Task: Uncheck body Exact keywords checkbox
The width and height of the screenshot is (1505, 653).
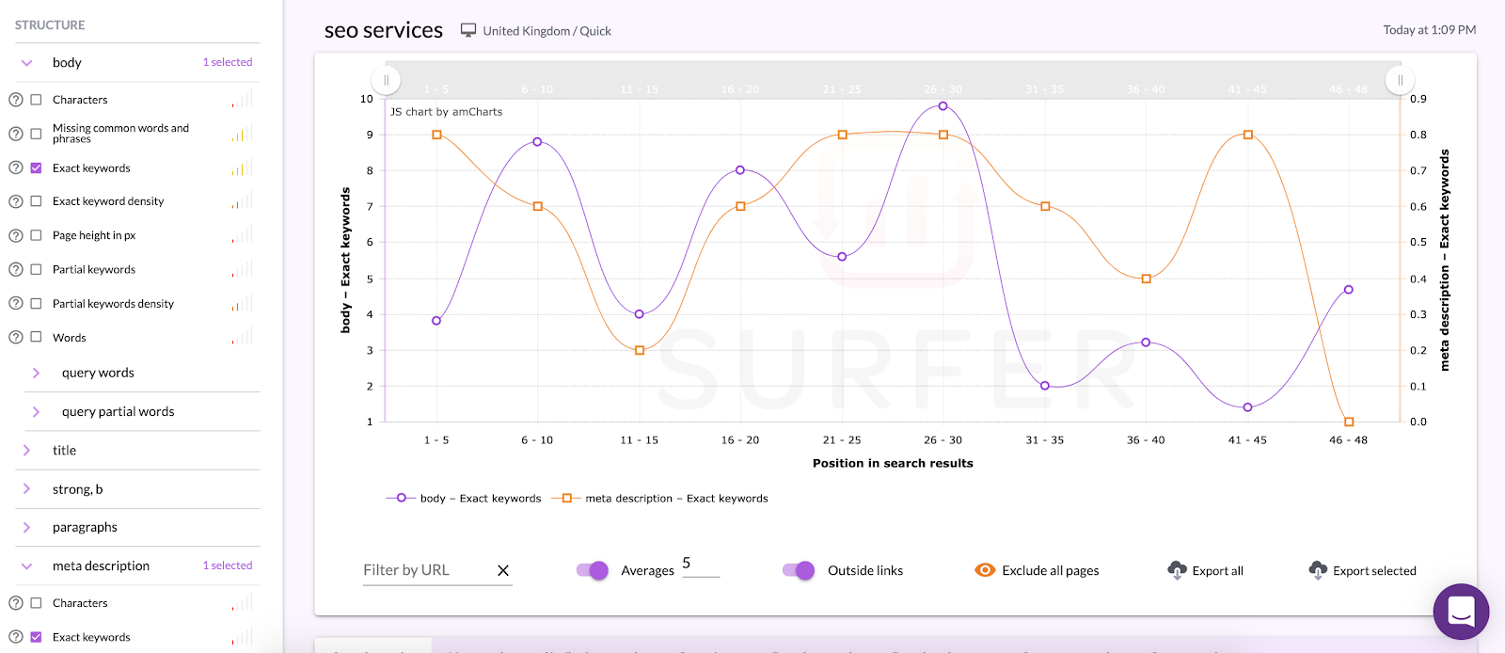Action: pos(36,167)
